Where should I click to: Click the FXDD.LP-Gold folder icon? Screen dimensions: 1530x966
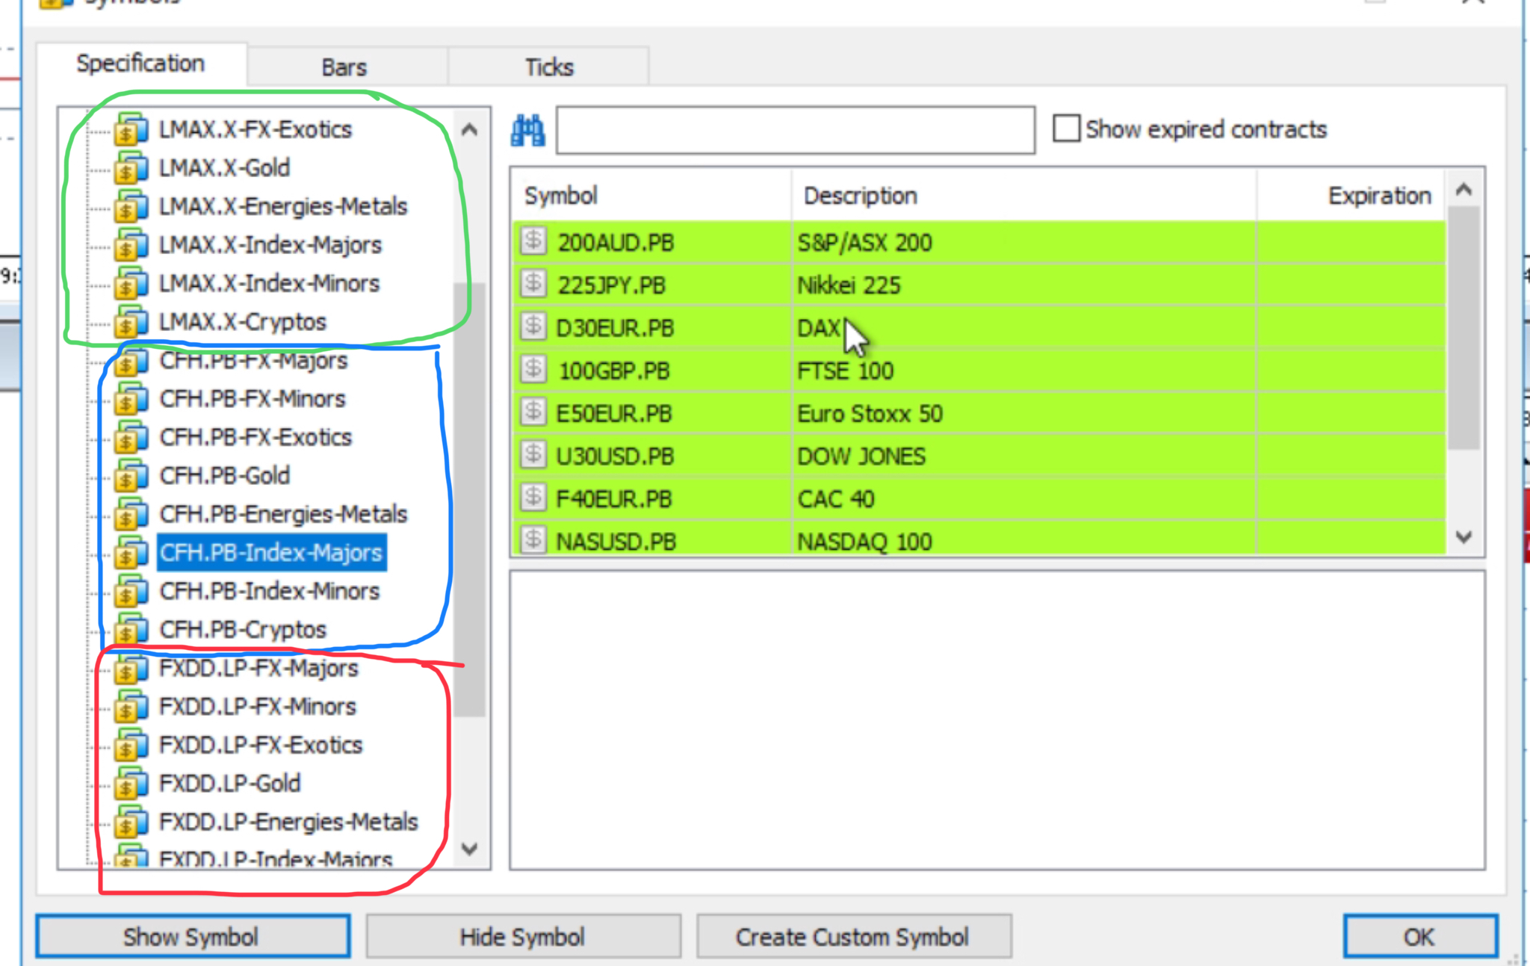[131, 784]
